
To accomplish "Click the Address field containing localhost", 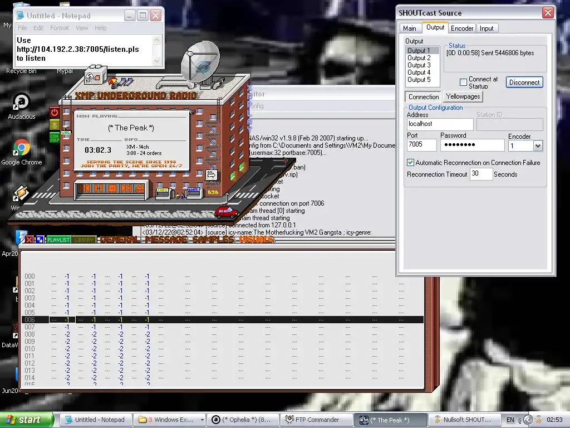I will tap(440, 124).
